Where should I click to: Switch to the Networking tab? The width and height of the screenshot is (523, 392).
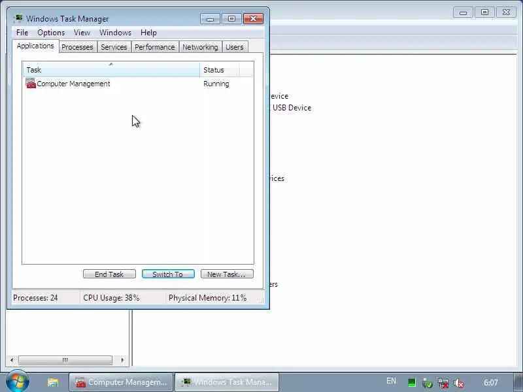[200, 47]
